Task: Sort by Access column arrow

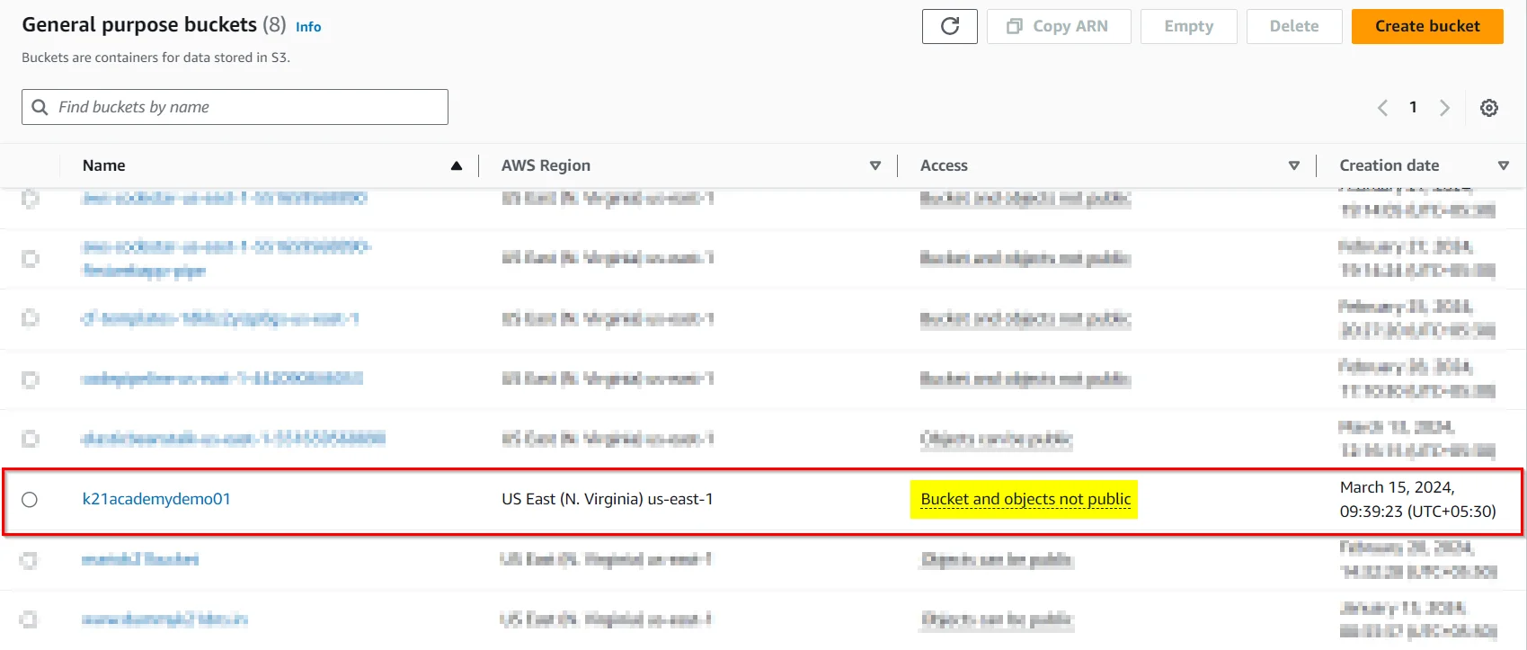Action: 1293,165
